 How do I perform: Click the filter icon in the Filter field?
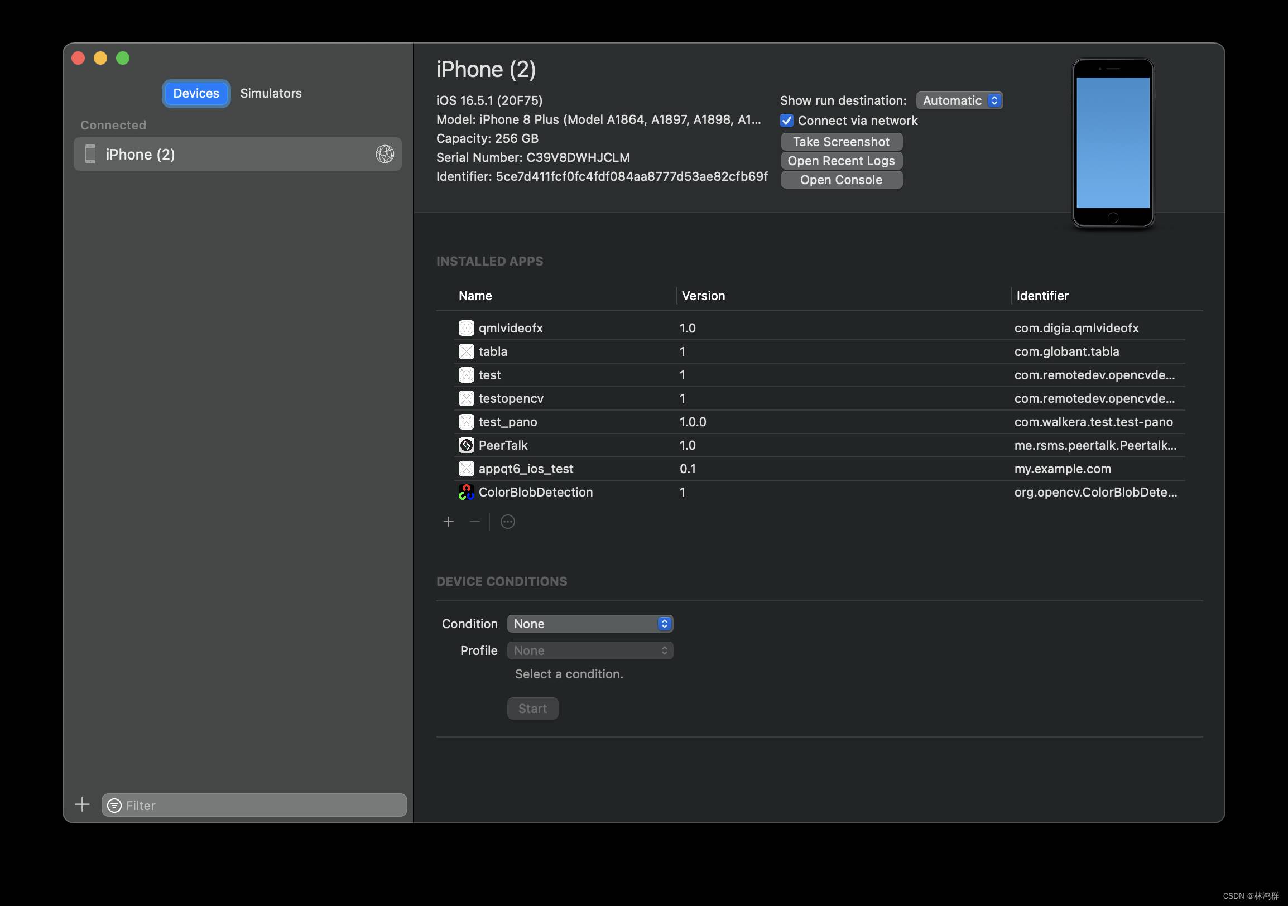point(114,806)
